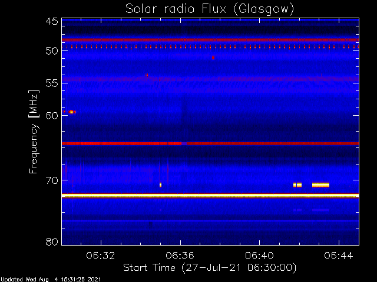Click the red horizontal line near 64 MHz
This screenshot has width=377, height=282.
click(x=210, y=143)
